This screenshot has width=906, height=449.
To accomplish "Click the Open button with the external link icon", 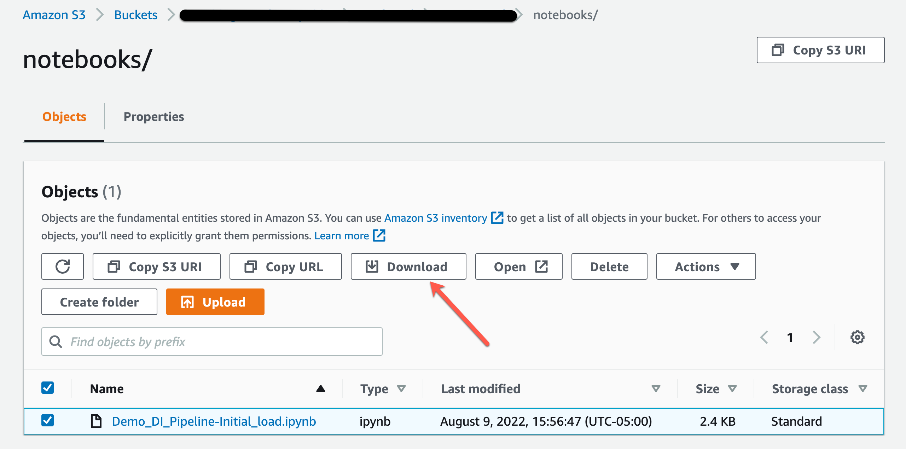I will click(x=518, y=267).
